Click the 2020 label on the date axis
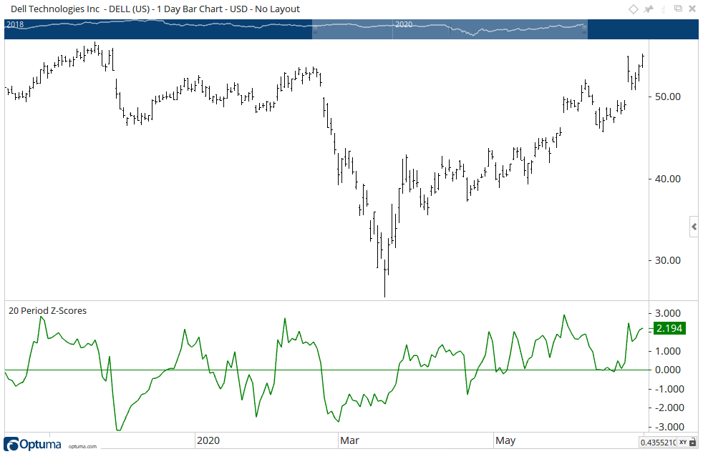Screen dimensions: 703x454 208,440
